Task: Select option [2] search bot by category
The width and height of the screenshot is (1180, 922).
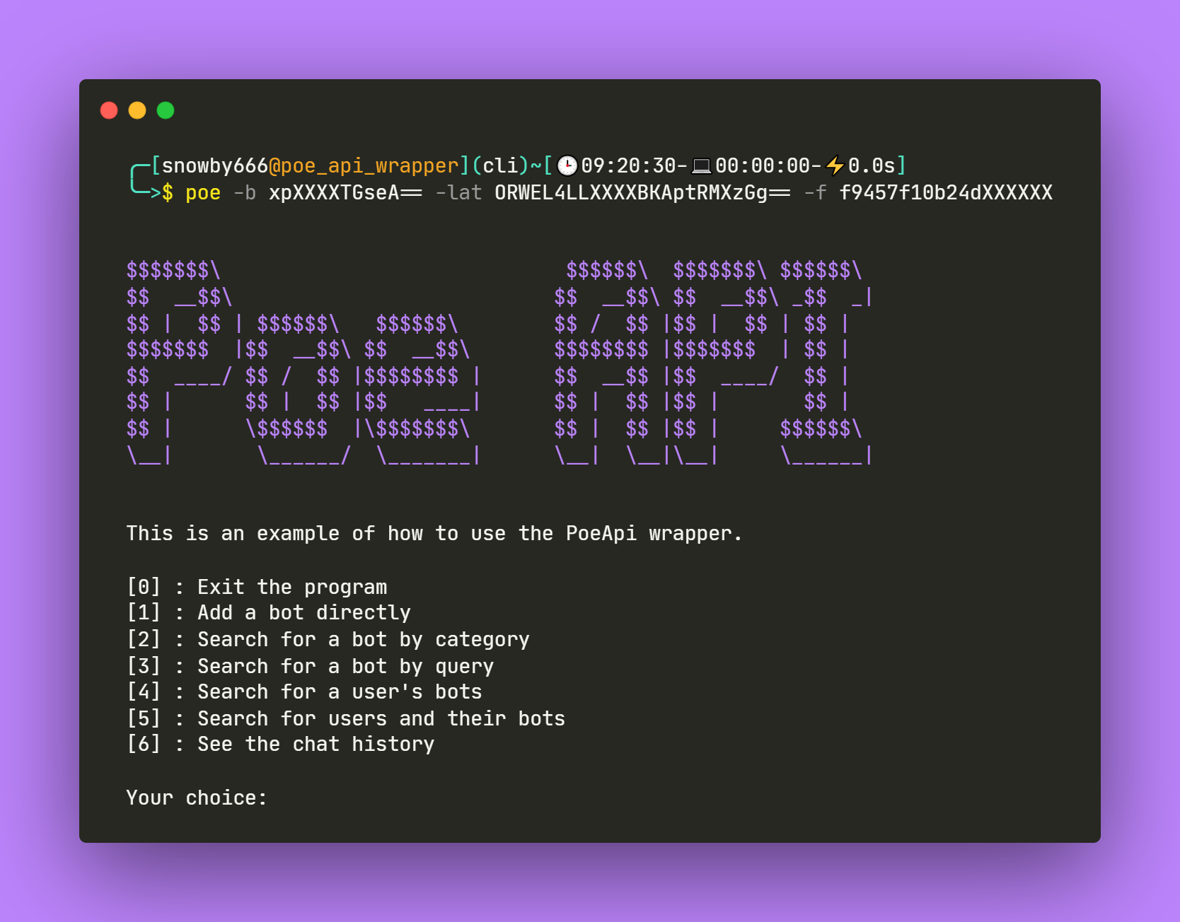Action: 328,639
